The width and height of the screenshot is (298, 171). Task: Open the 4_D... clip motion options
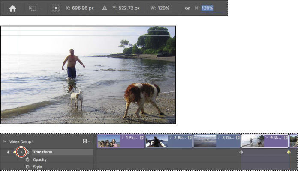(286, 138)
